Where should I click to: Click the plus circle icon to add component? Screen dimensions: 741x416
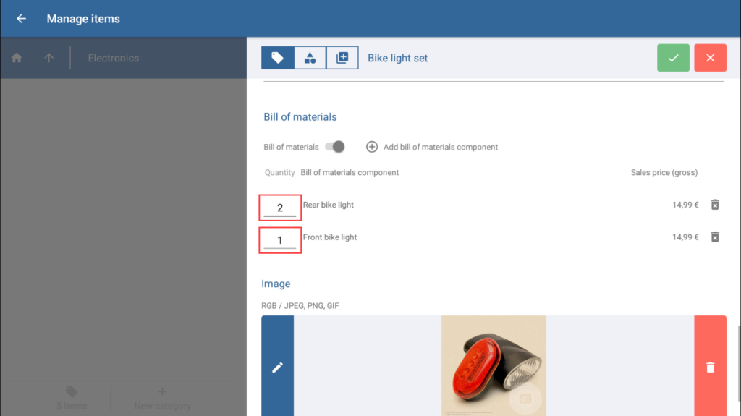372,147
